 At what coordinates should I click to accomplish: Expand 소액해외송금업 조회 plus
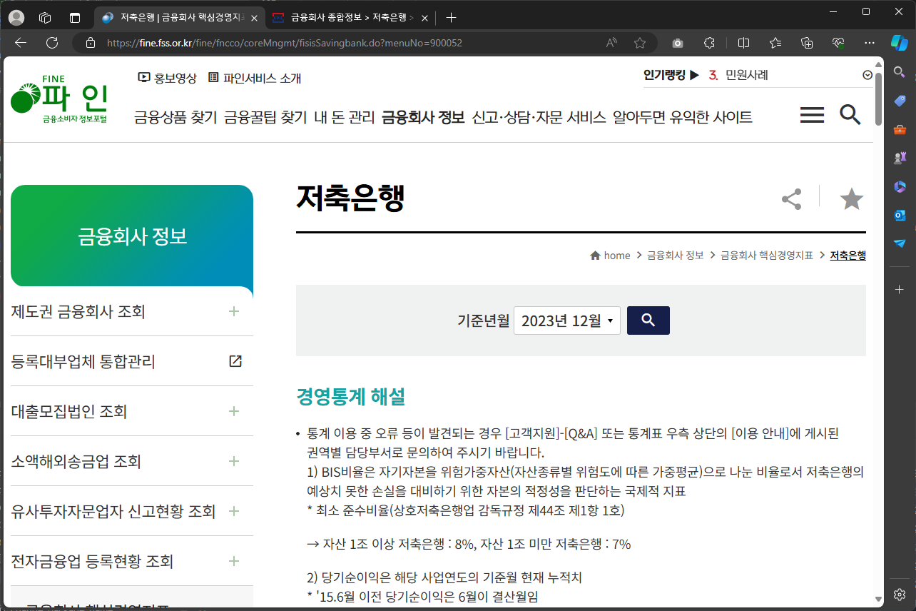233,461
